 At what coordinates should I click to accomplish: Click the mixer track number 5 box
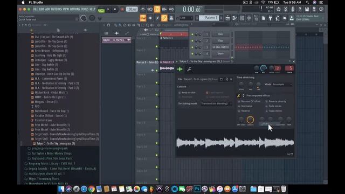tap(290, 68)
